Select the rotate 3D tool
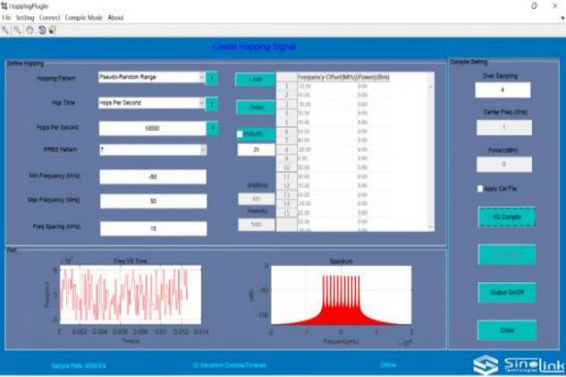 coord(42,30)
